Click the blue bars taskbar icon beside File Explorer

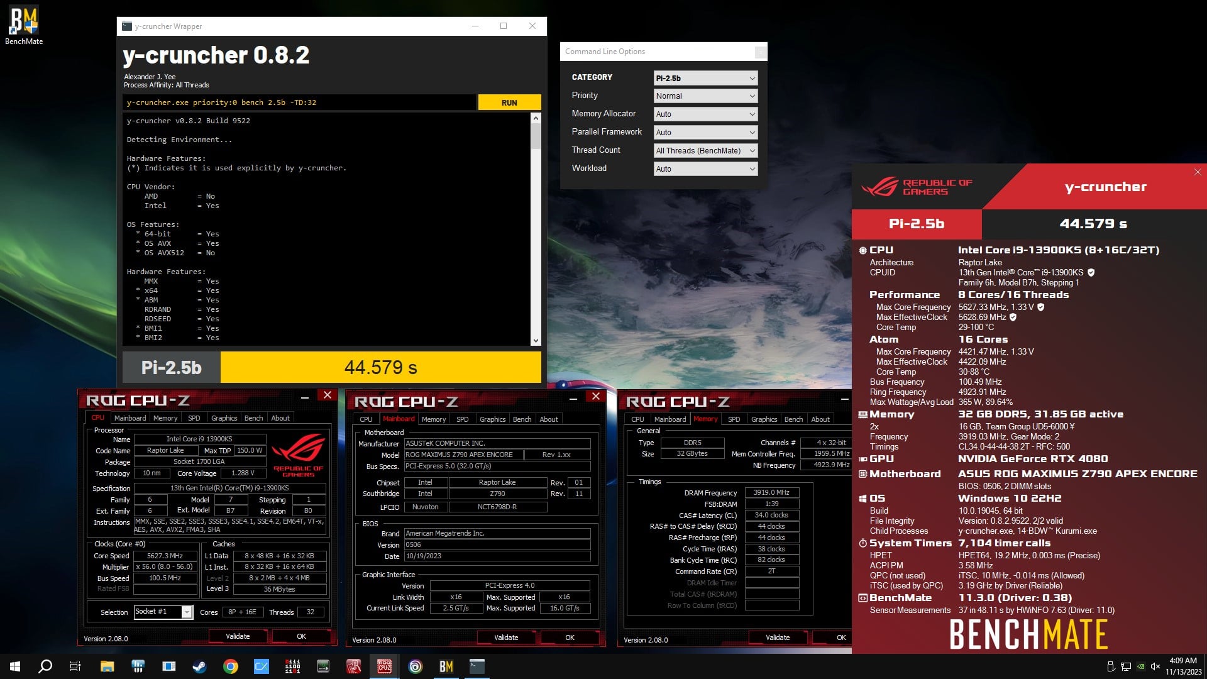(x=138, y=666)
